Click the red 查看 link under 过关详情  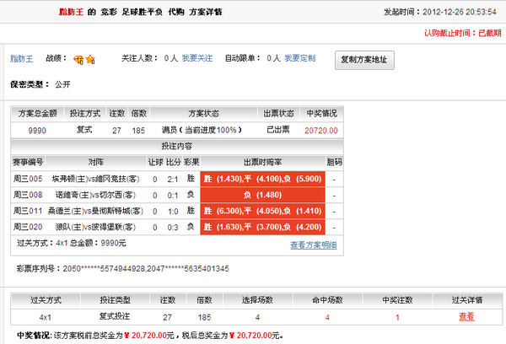click(466, 317)
